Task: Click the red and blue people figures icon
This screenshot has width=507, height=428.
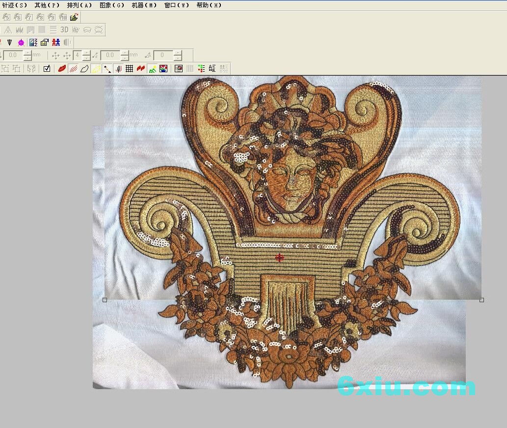Action: pos(56,43)
